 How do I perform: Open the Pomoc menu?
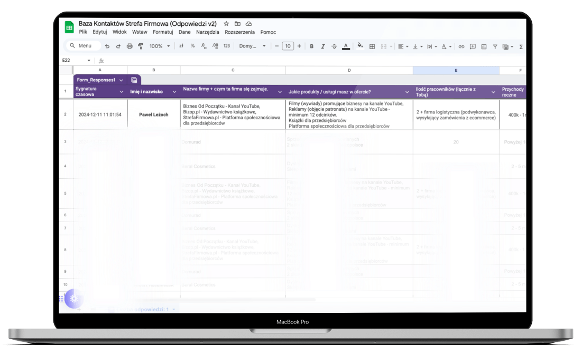coord(268,32)
